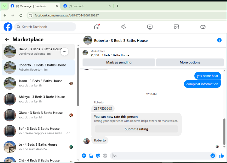Viewport: 227px width, 163px height.
Task: Open the Gaming controller icon
Action: pyautogui.click(x=203, y=27)
